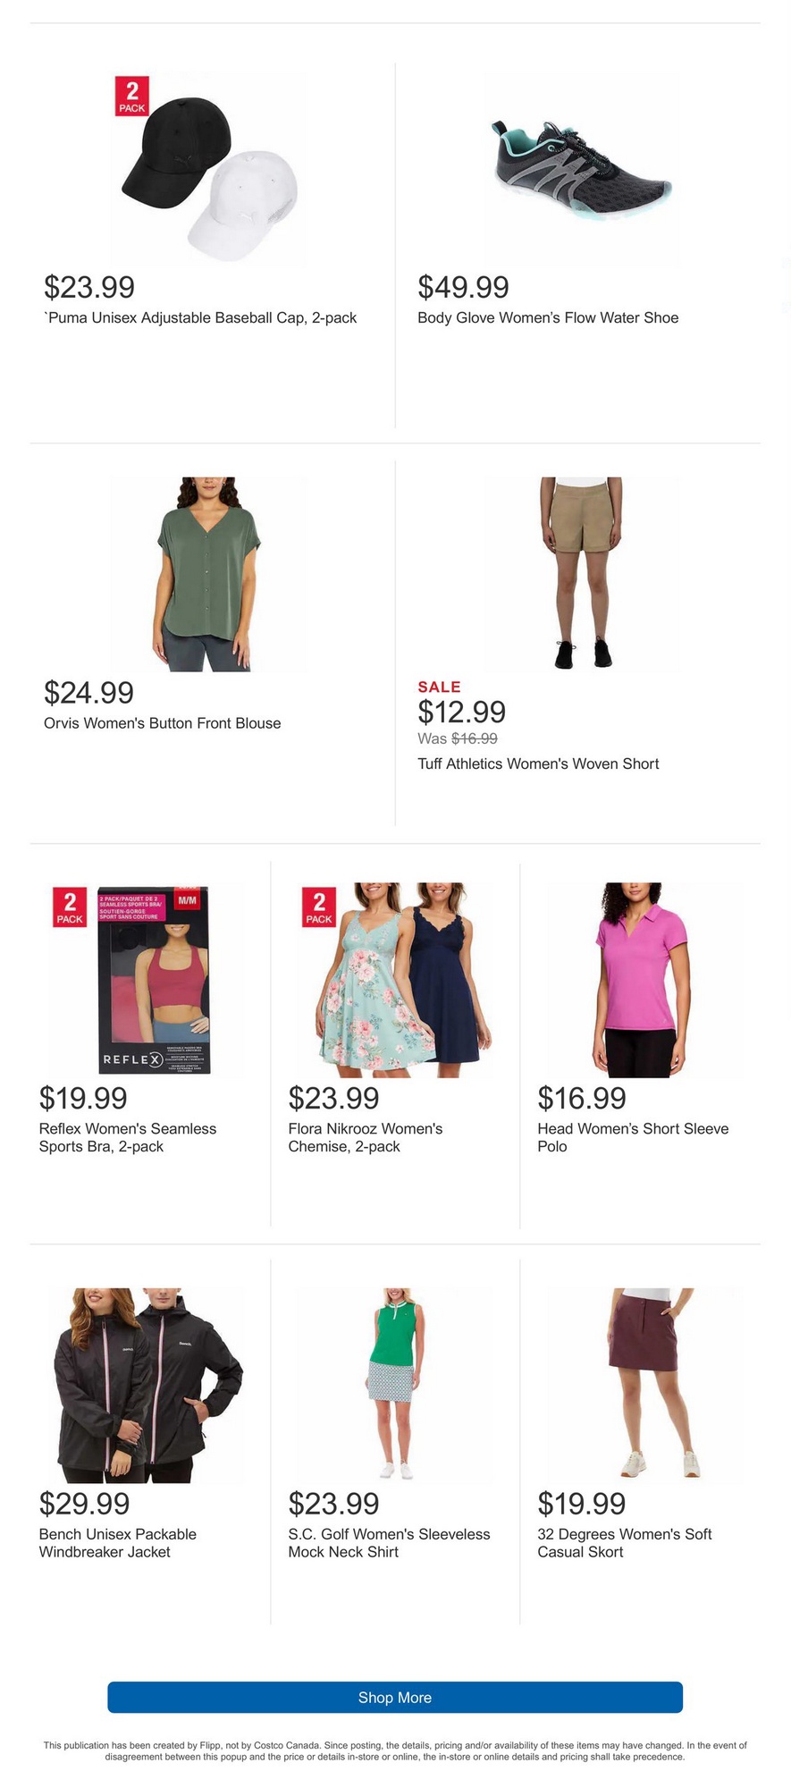Select Orvis Women's Button Front Blouse title
The height and width of the screenshot is (1788, 791).
click(x=163, y=723)
